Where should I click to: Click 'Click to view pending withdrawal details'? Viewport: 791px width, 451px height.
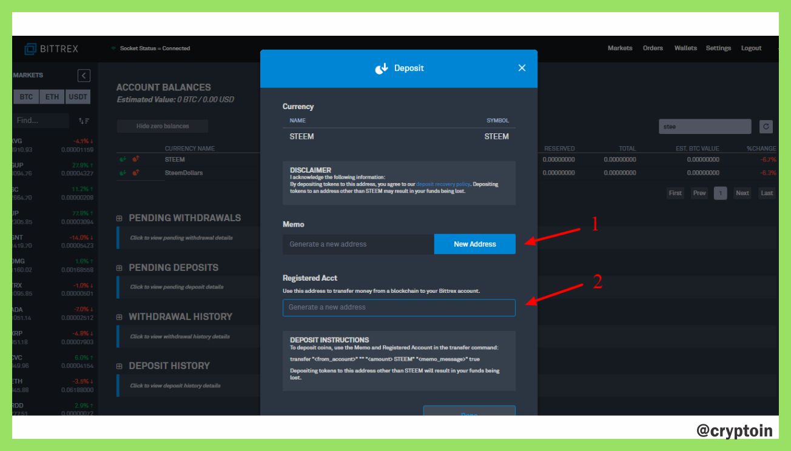(181, 238)
